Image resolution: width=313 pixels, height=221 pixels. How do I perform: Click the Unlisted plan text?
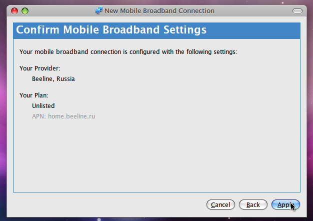click(43, 106)
